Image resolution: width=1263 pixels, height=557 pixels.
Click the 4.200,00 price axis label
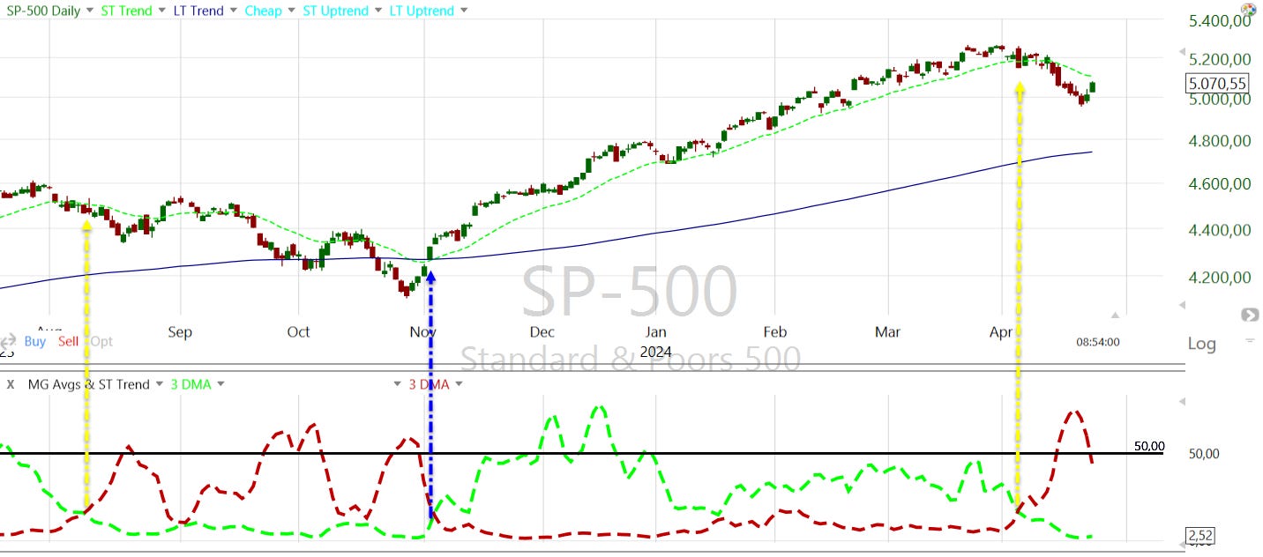coord(1220,278)
